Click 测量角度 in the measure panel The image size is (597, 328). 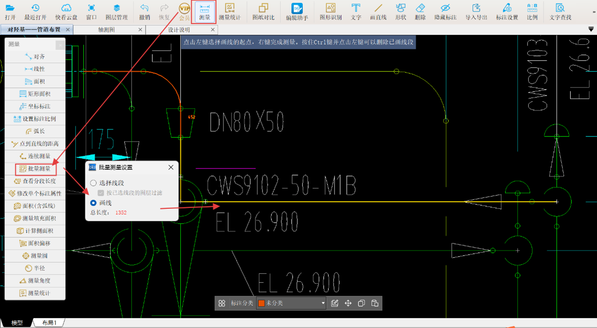[35, 281]
